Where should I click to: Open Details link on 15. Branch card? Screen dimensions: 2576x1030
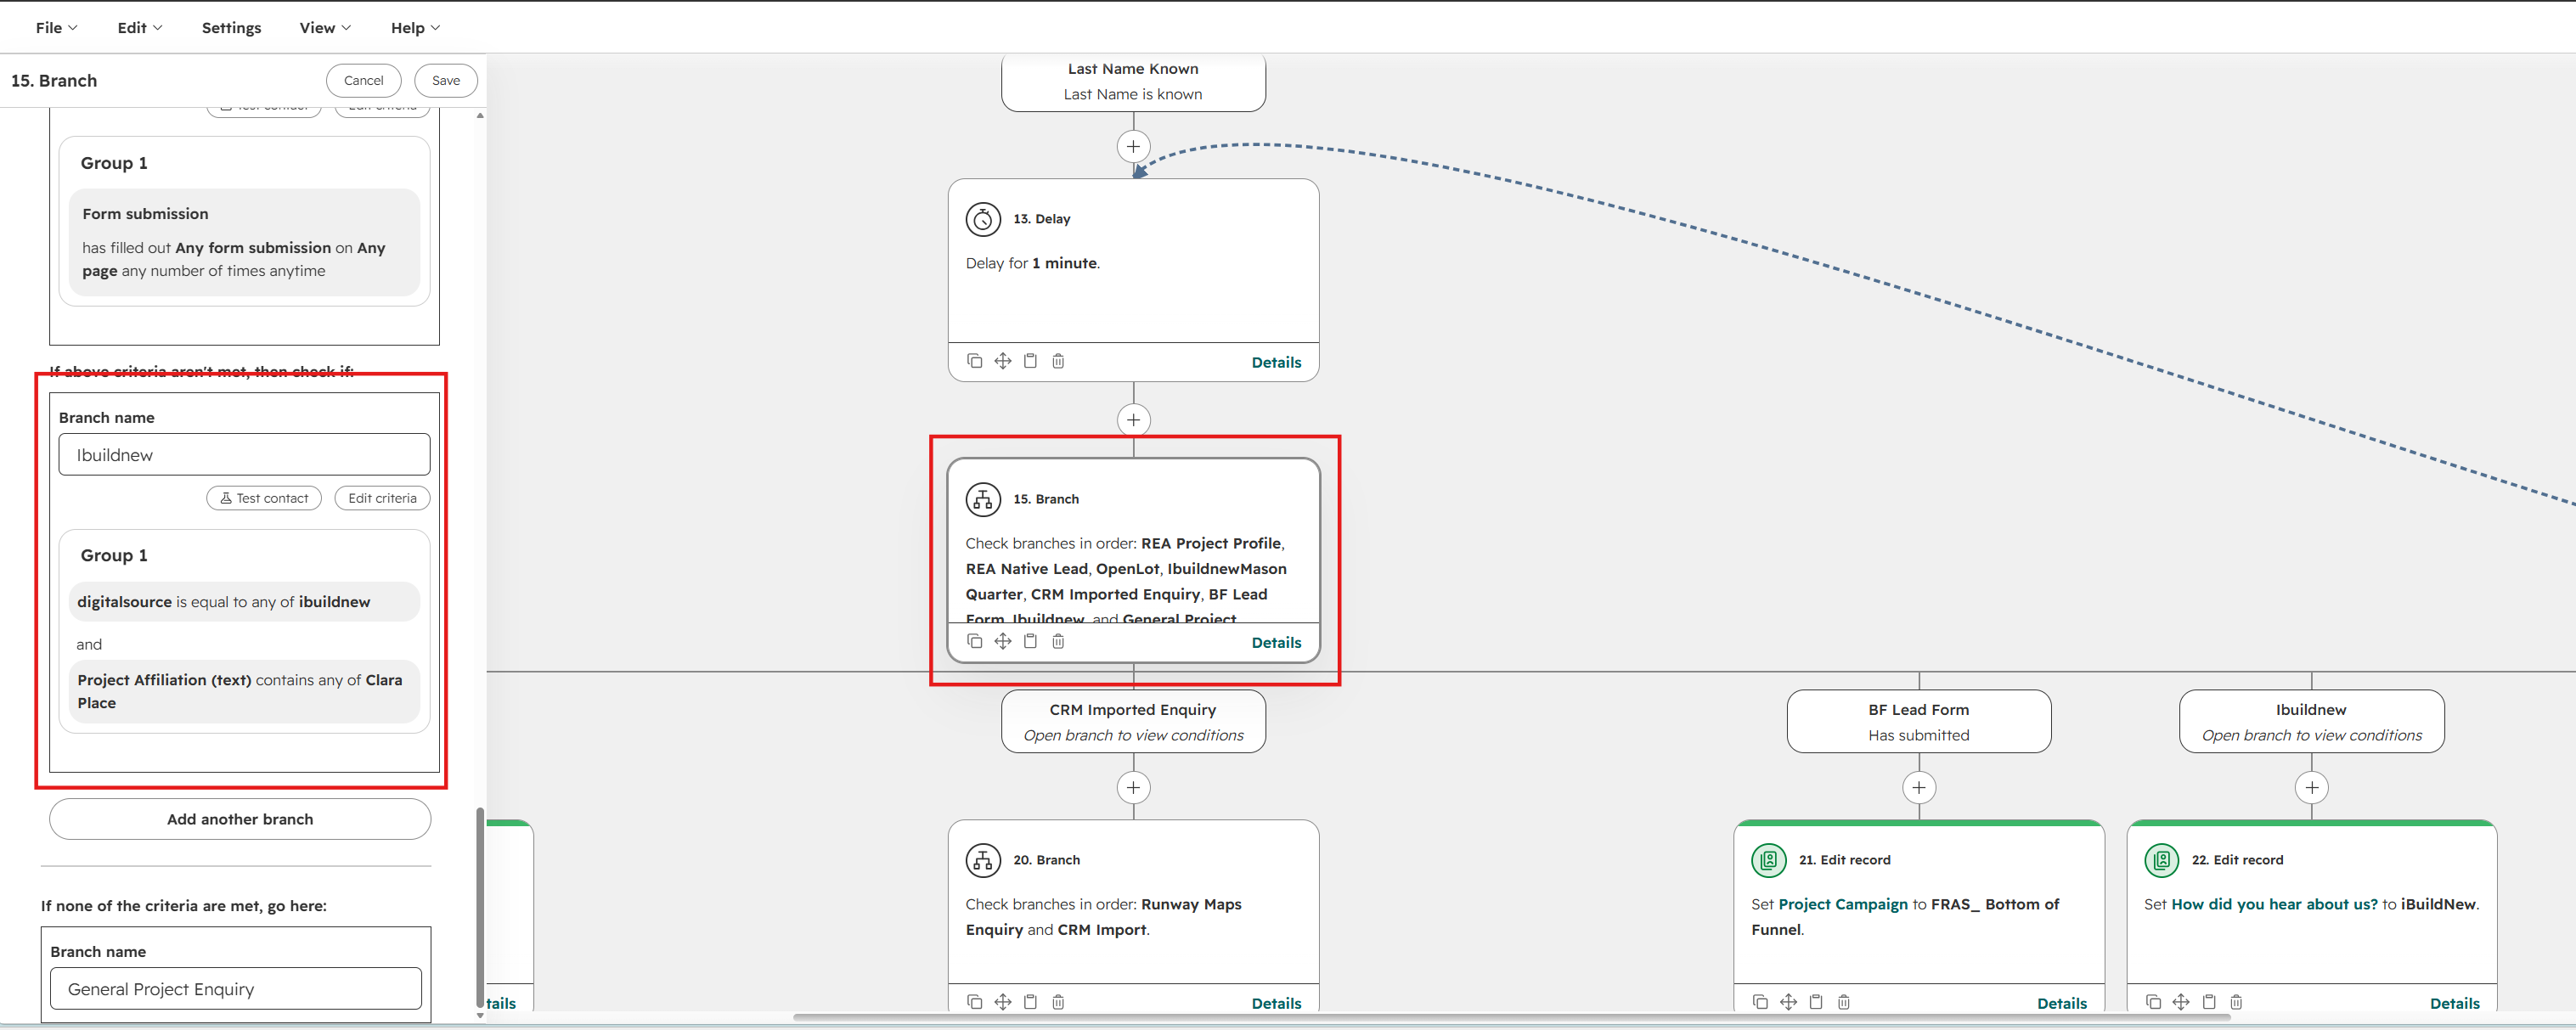click(1276, 643)
